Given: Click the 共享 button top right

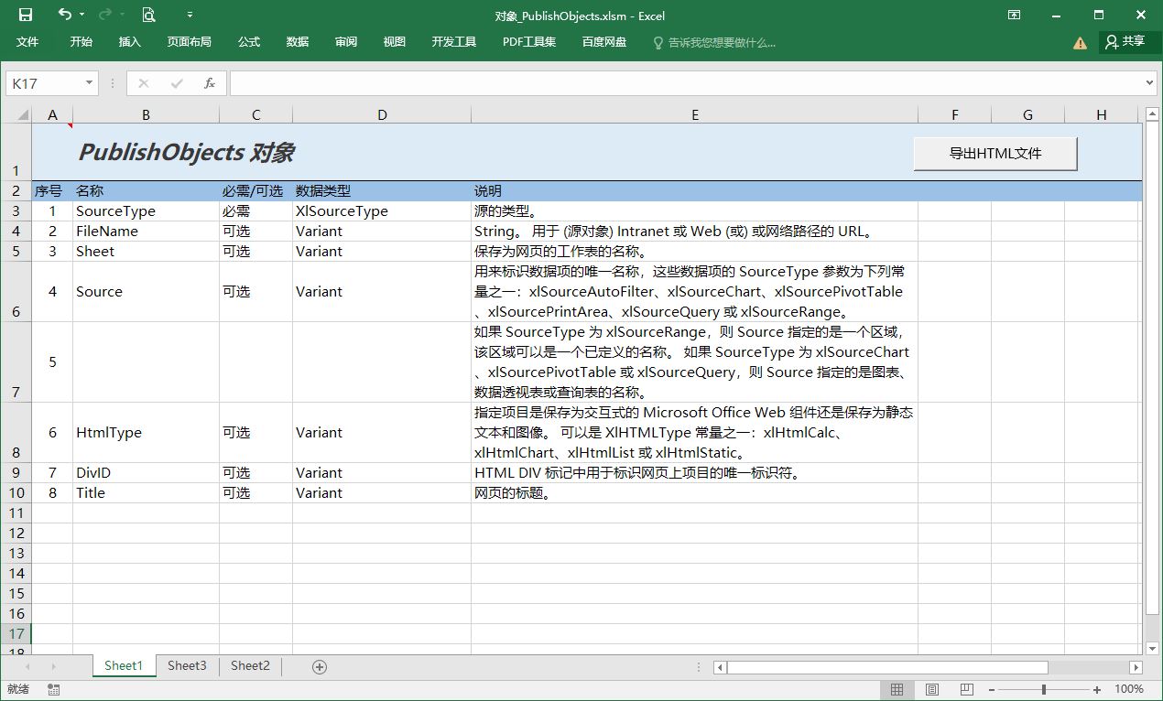Looking at the screenshot, I should pos(1131,41).
